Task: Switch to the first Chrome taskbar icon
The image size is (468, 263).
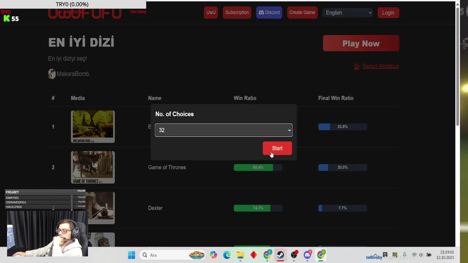Action: click(267, 255)
